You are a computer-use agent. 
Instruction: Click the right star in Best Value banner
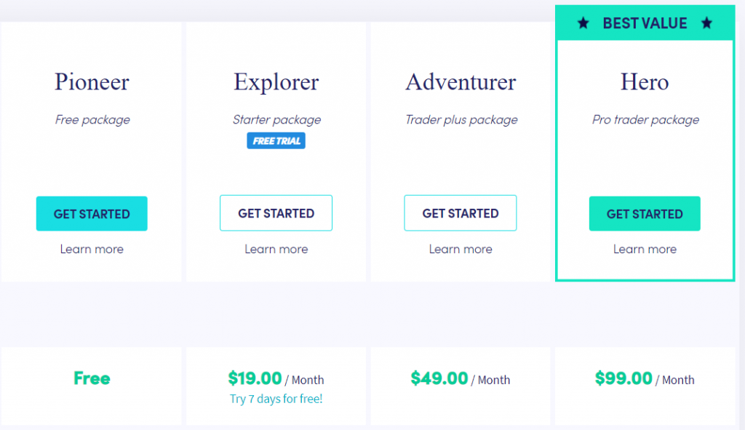(706, 23)
